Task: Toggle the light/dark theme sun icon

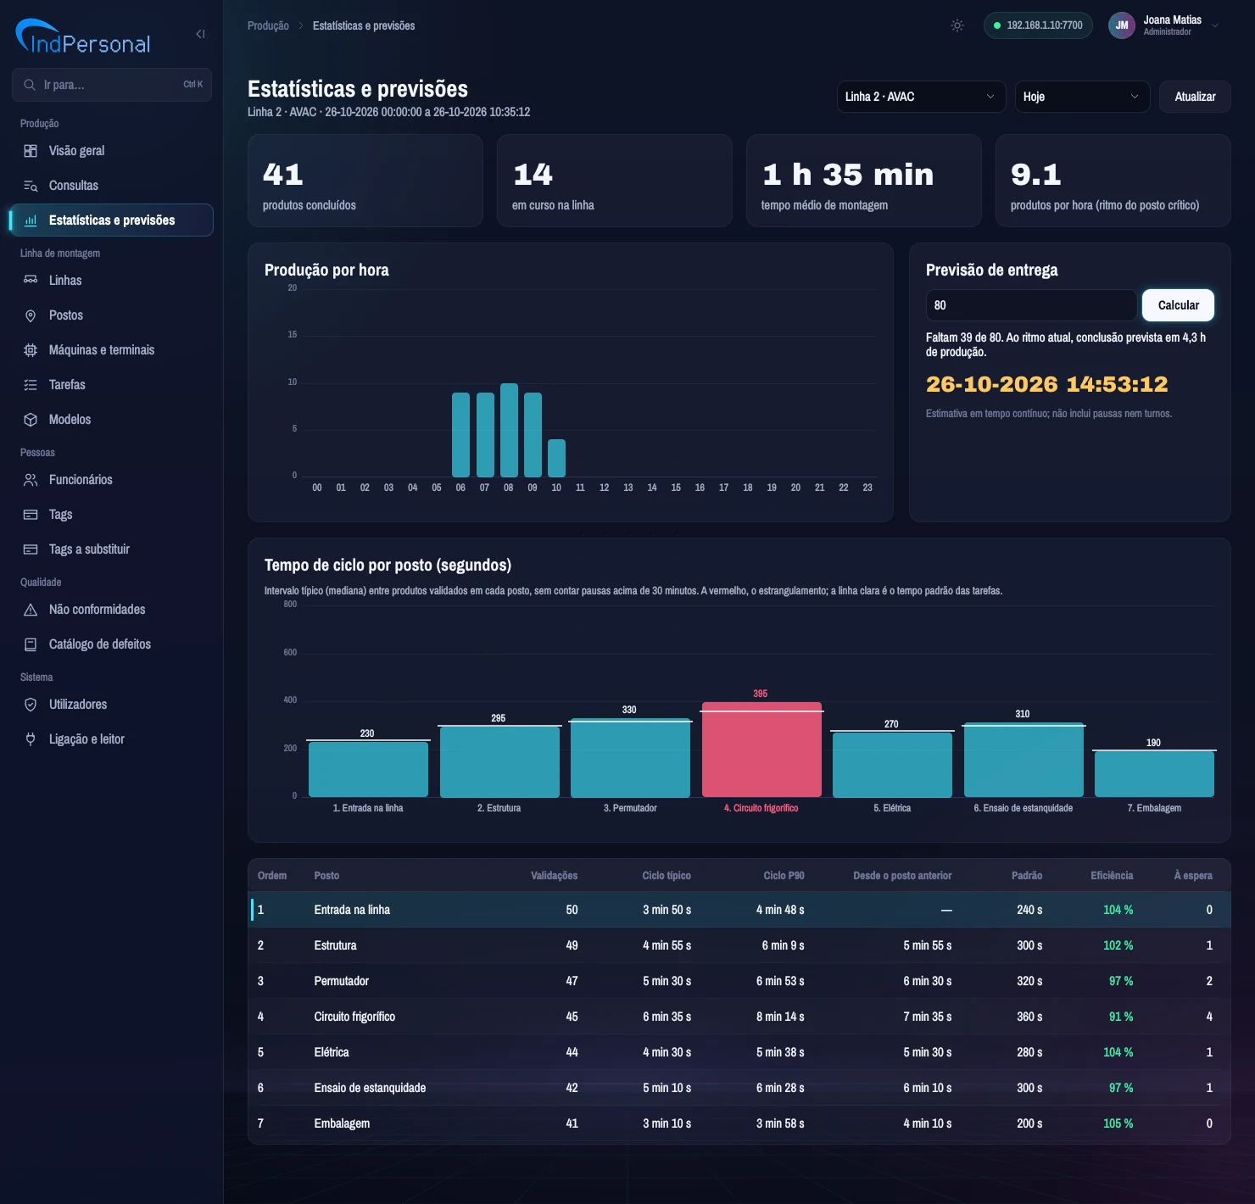Action: tap(957, 25)
